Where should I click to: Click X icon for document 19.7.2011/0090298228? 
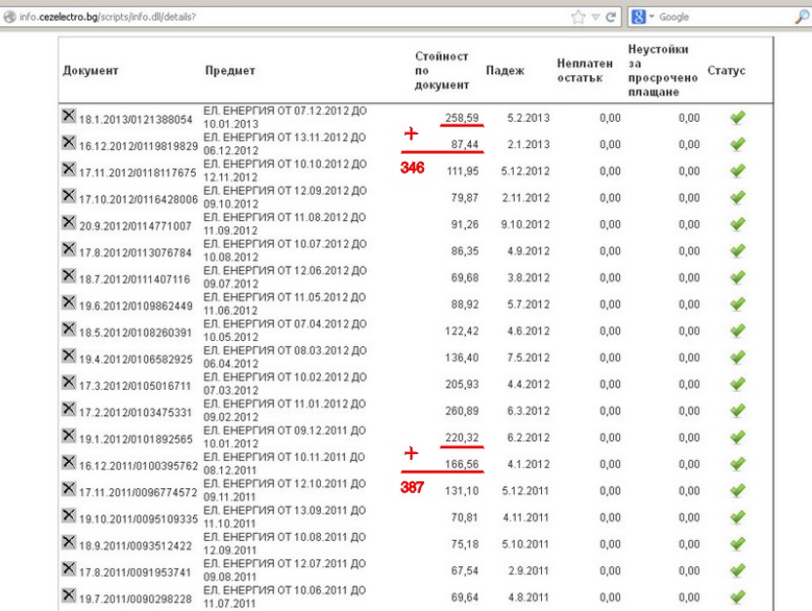click(x=69, y=595)
